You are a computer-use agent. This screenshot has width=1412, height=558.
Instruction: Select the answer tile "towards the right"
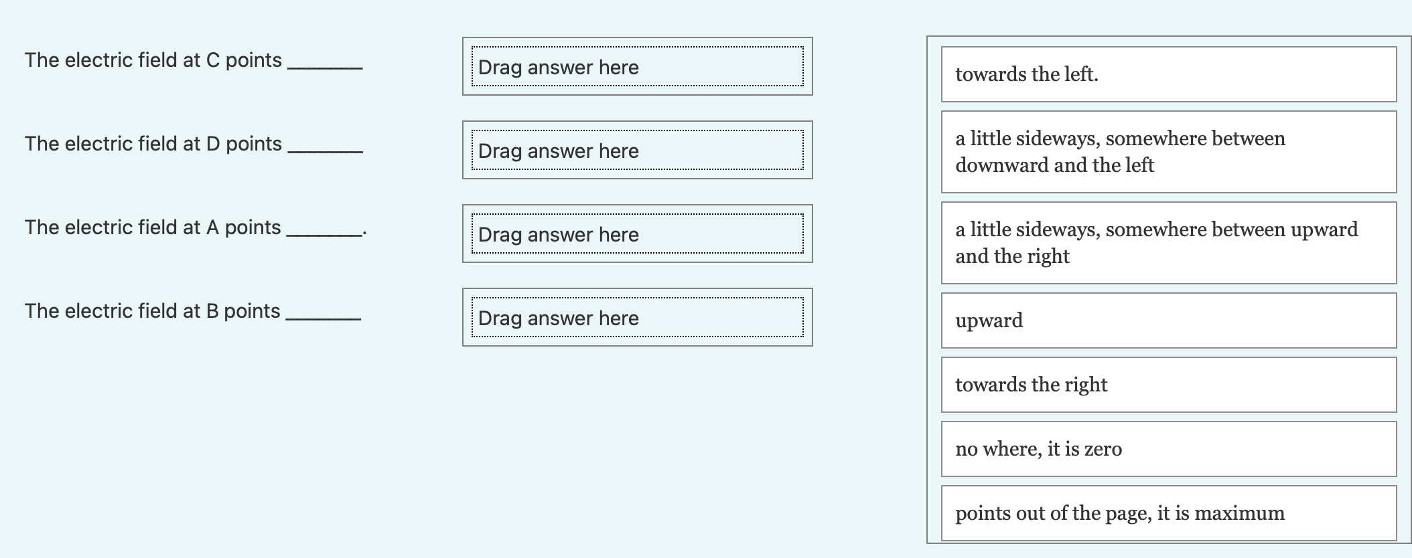click(1169, 384)
